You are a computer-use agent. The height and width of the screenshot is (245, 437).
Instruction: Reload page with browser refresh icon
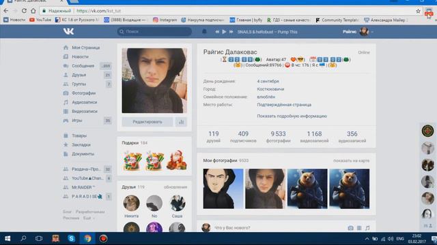tap(24, 11)
